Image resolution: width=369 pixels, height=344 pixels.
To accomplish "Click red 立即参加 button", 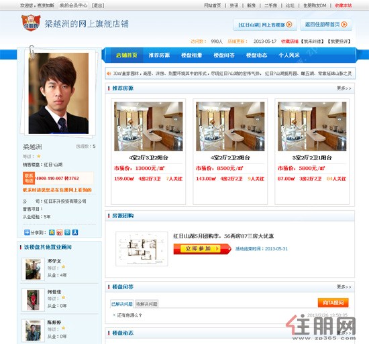I will pyautogui.click(x=203, y=249).
